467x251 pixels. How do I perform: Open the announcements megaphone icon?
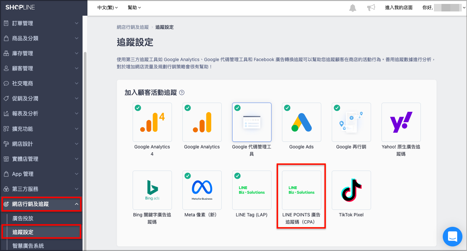click(371, 8)
